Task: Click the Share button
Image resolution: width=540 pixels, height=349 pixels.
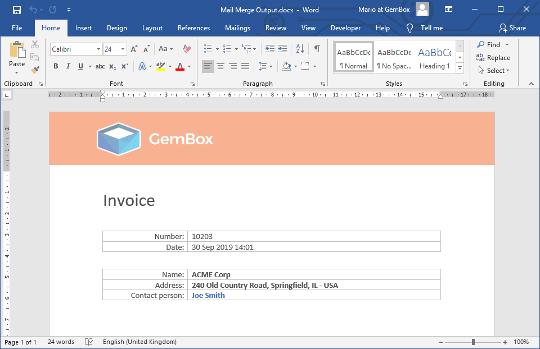Action: [512, 28]
